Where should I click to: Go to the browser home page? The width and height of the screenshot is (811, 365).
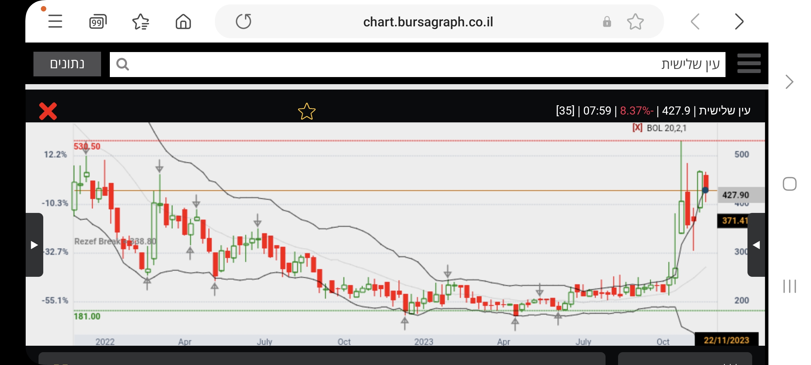click(x=183, y=22)
